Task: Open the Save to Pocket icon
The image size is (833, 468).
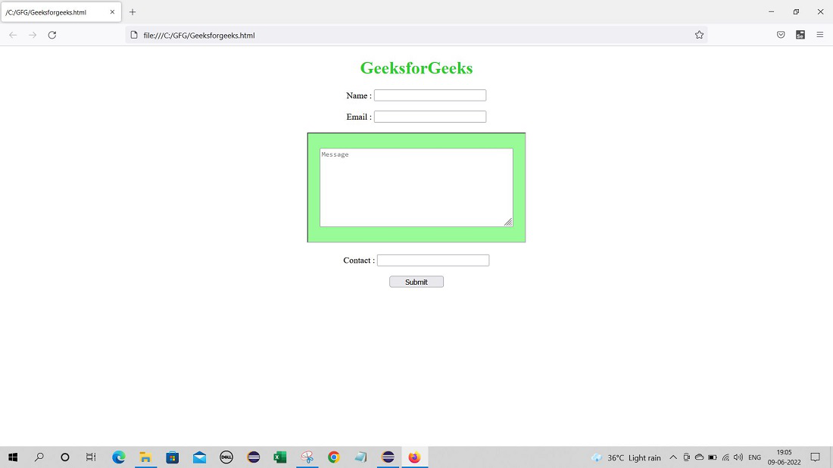Action: [x=781, y=35]
